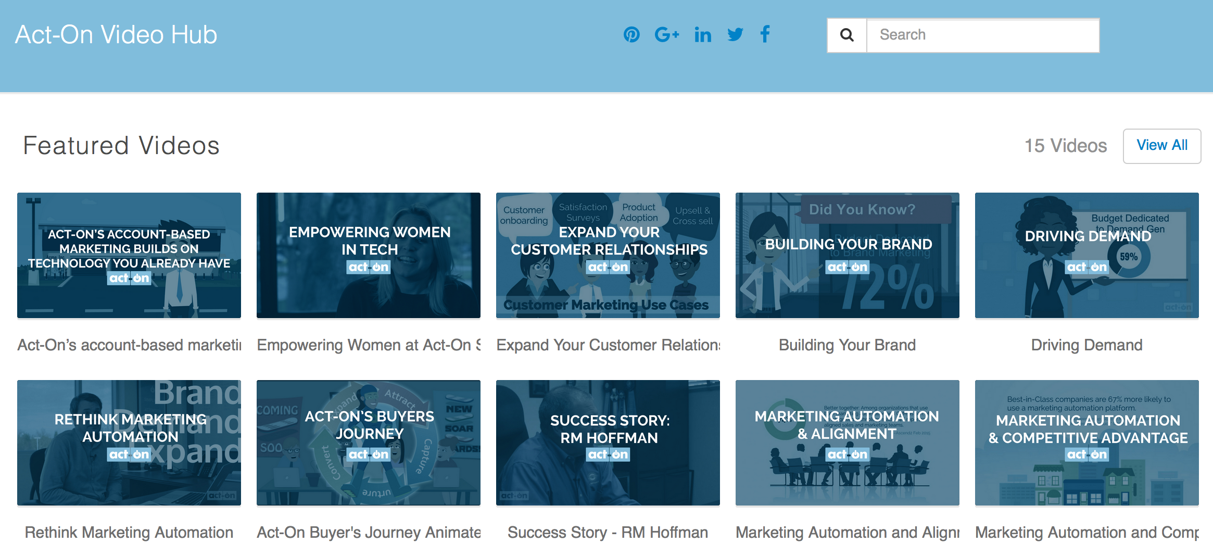Viewport: 1213px width, 556px height.
Task: Open the link Rethink Marketing Automation
Action: pyautogui.click(x=129, y=532)
